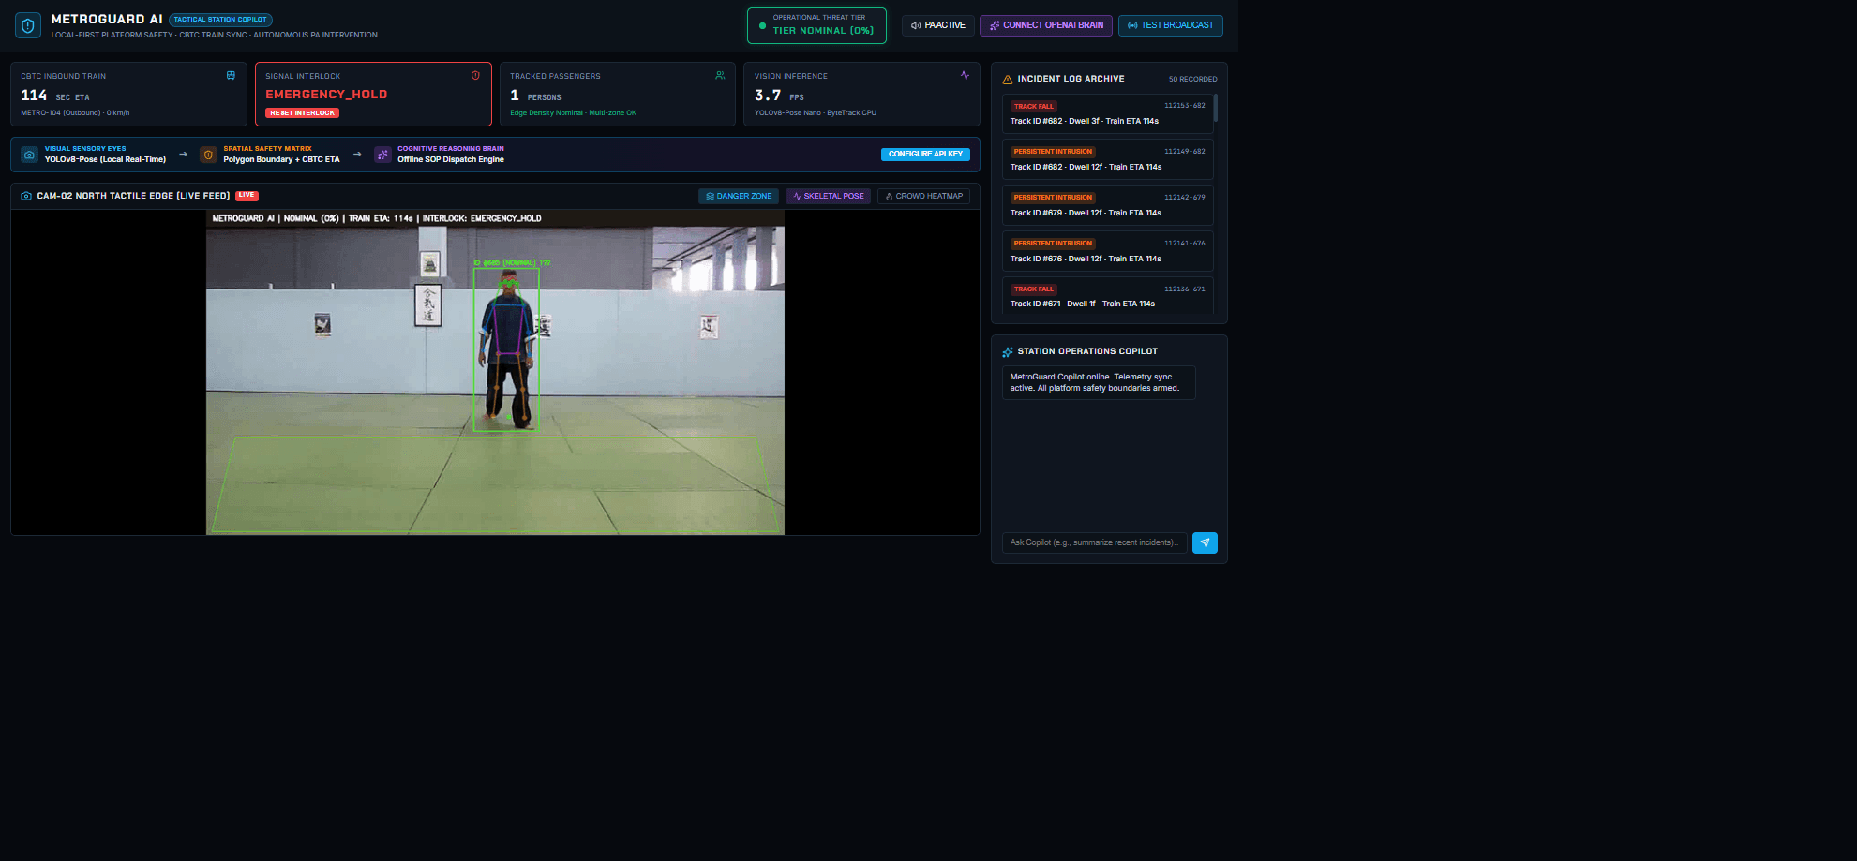Click the MetroGuard Copilot online message
The height and width of the screenshot is (861, 1857).
1099,382
